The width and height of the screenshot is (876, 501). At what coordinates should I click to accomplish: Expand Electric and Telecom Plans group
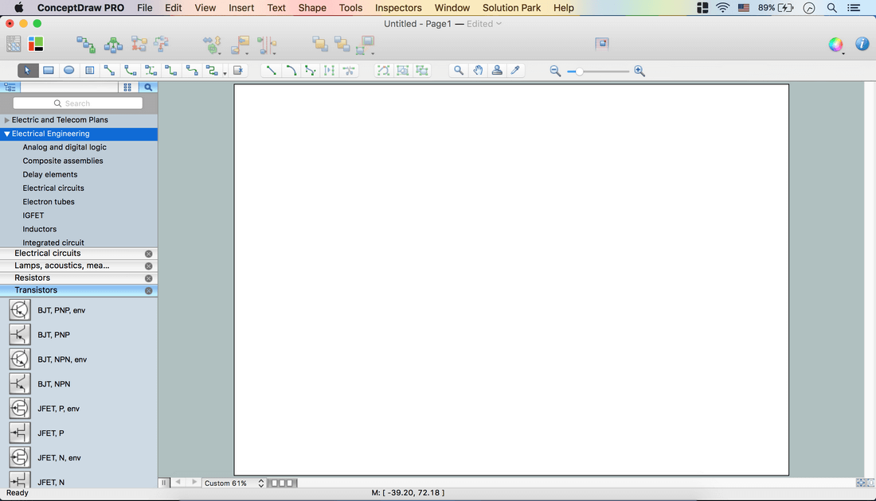click(x=7, y=120)
